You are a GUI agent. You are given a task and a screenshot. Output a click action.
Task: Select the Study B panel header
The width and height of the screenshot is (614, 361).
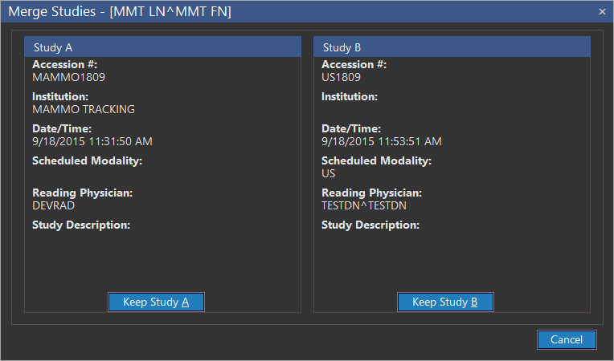coord(452,47)
